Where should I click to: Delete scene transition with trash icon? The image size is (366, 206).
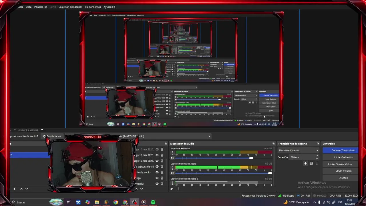[x=311, y=163]
